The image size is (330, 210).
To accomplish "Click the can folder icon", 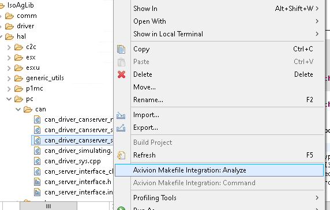I will coord(28,109).
